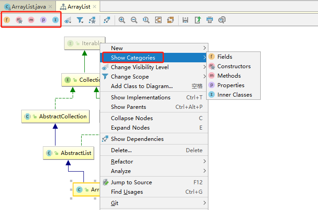
Task: Choose Expand Nodes
Action: click(154, 128)
